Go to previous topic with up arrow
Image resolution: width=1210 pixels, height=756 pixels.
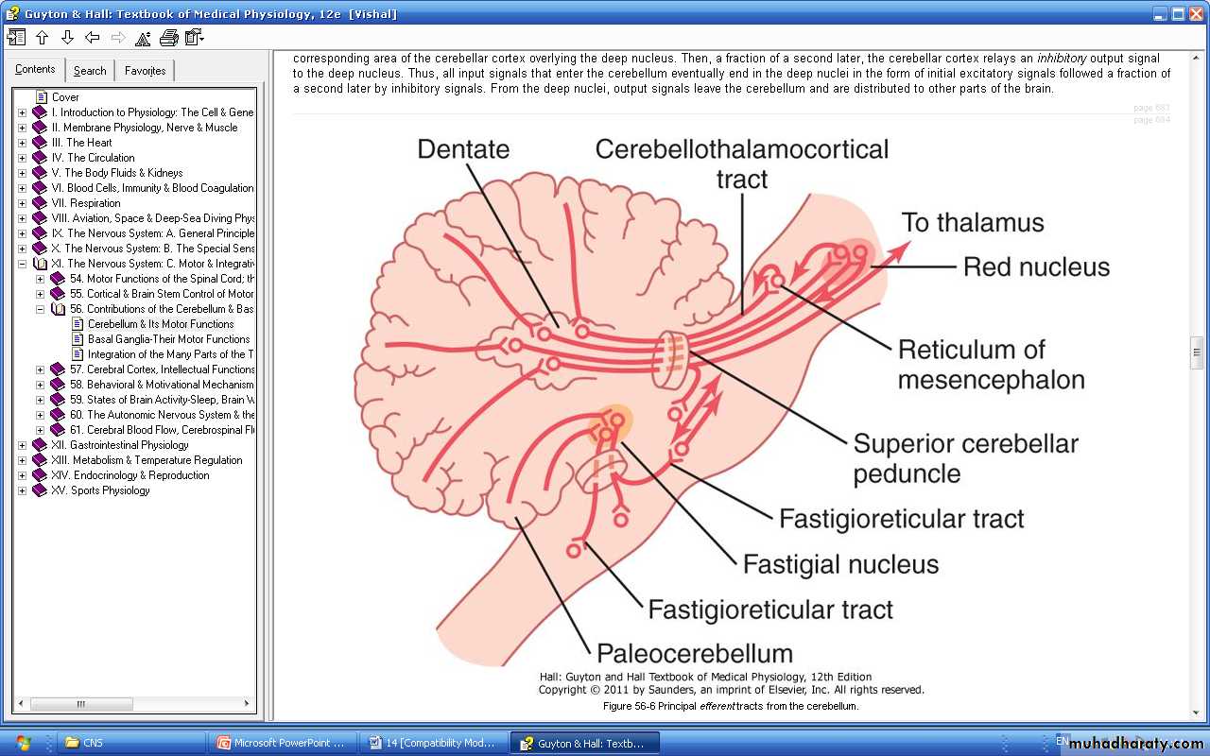pos(42,38)
